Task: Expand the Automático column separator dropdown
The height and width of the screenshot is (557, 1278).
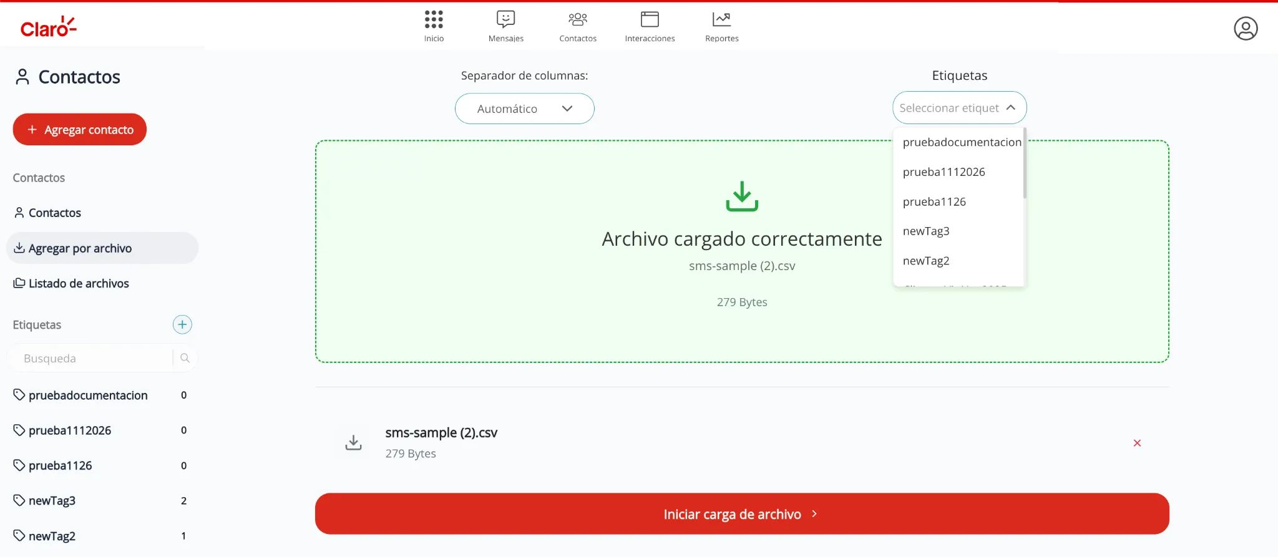Action: pos(524,109)
